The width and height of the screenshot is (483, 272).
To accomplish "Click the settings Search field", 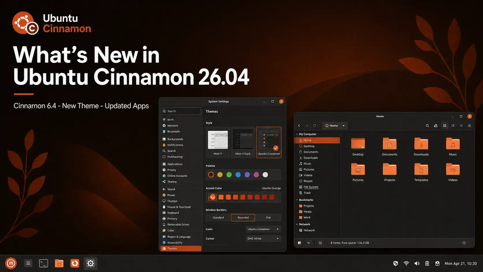I will pos(181,111).
